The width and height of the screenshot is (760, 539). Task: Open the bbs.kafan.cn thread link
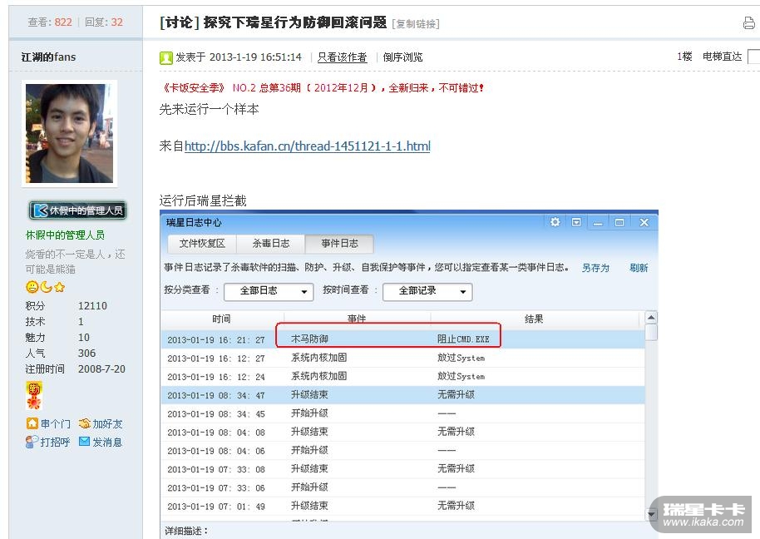(x=308, y=146)
